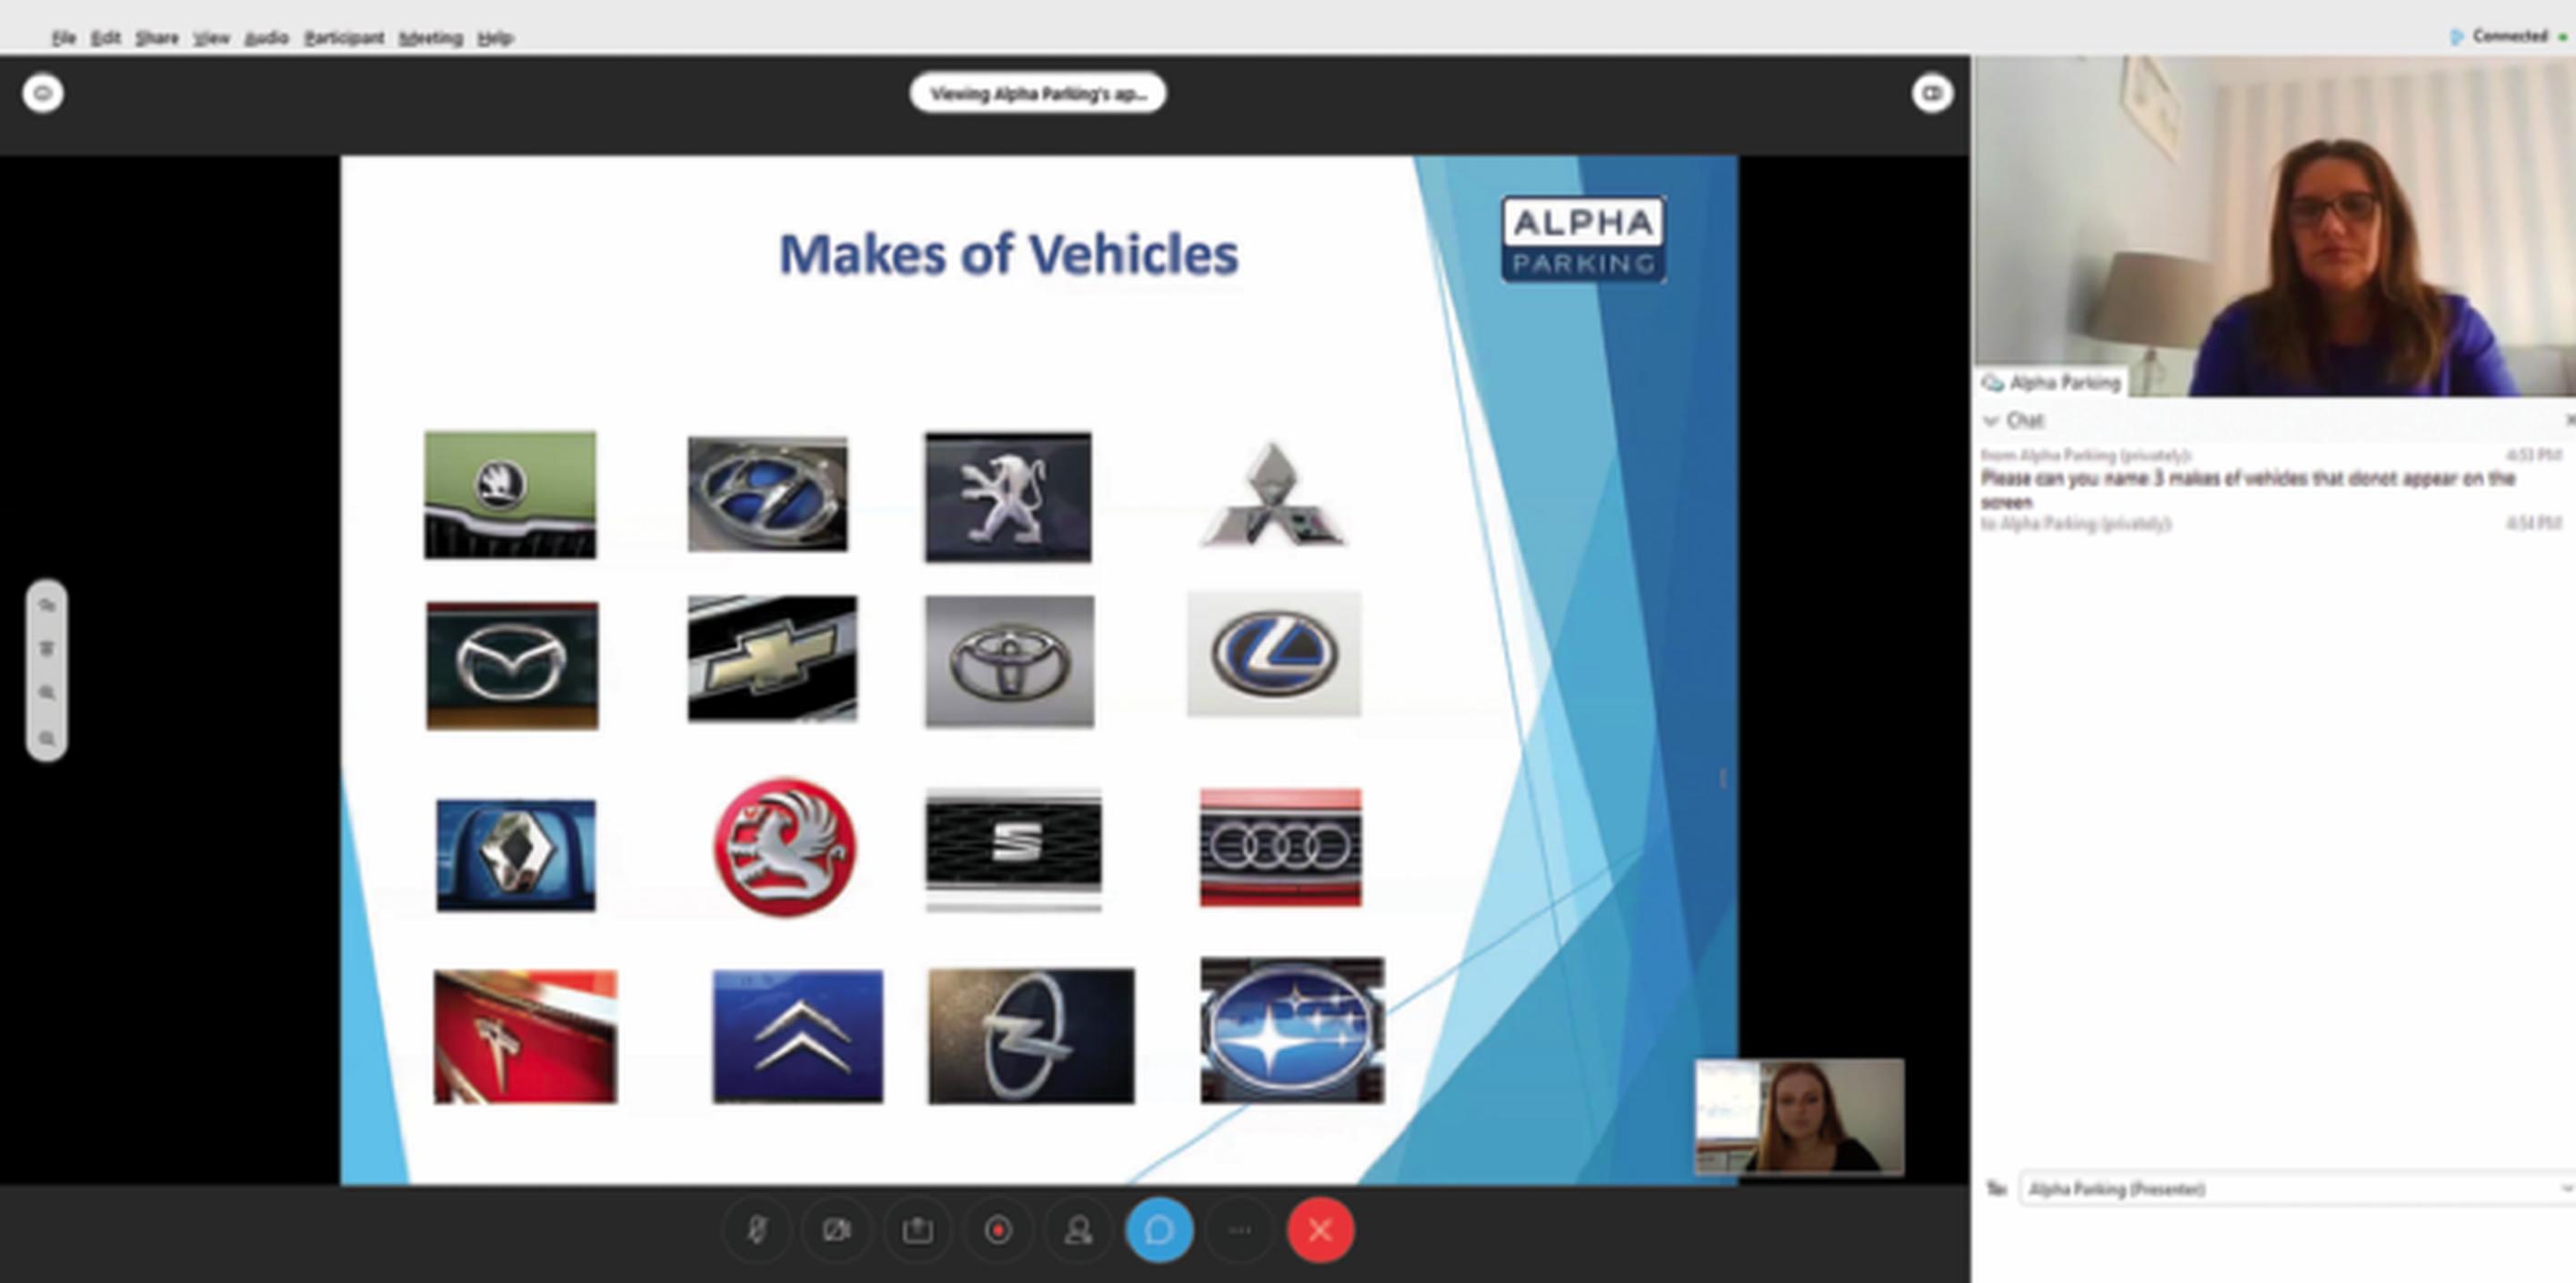Click the Citroen double-chevron logo image

coord(797,1036)
